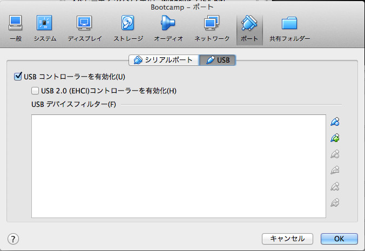Enable USB 2.0 (EHCI) controller checkbox
This screenshot has width=365, height=251.
[35, 91]
